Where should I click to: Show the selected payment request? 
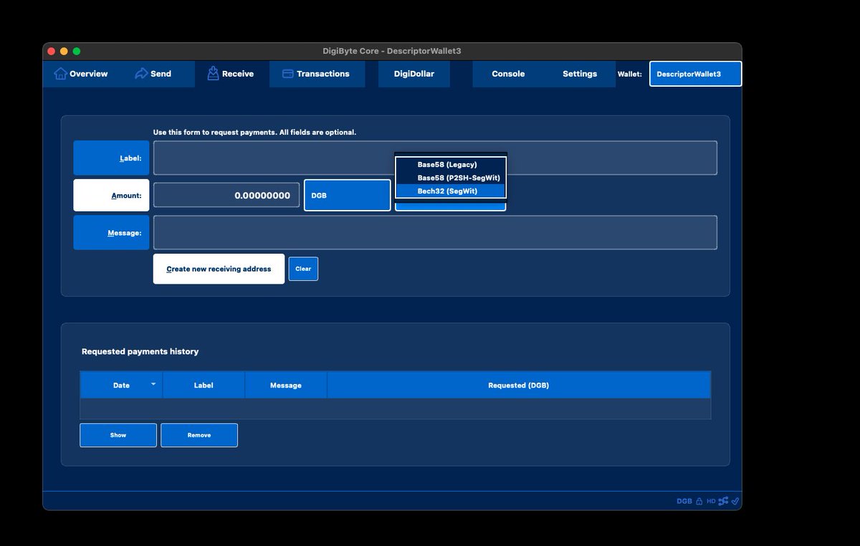pyautogui.click(x=118, y=434)
